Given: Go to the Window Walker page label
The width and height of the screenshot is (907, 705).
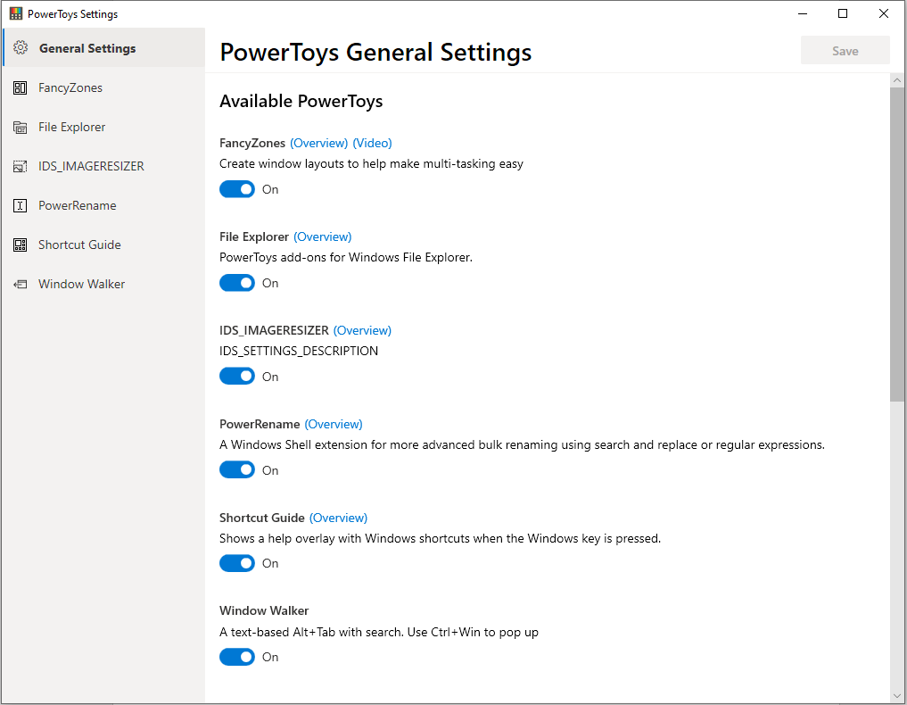Looking at the screenshot, I should 81,284.
